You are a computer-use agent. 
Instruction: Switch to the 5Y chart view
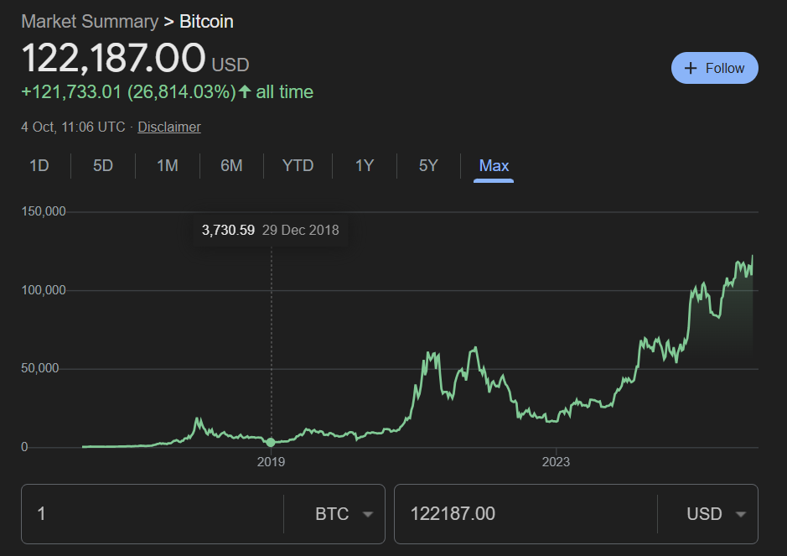tap(427, 166)
